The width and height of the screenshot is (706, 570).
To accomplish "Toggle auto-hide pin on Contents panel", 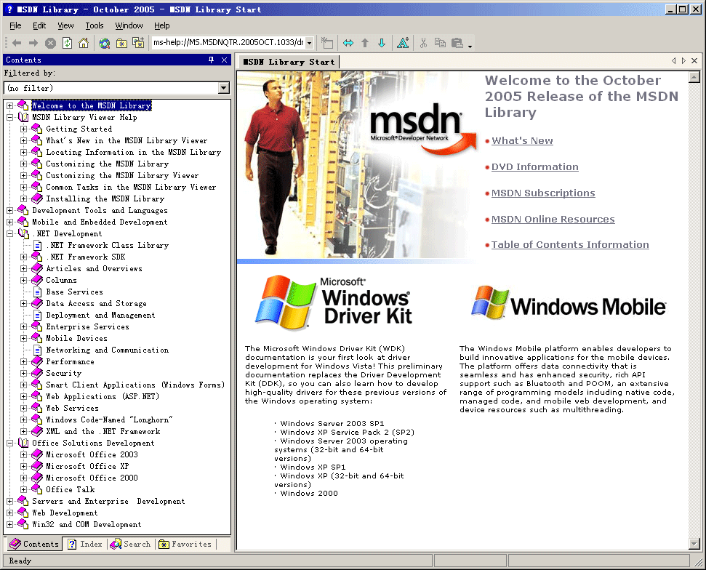I will click(211, 60).
